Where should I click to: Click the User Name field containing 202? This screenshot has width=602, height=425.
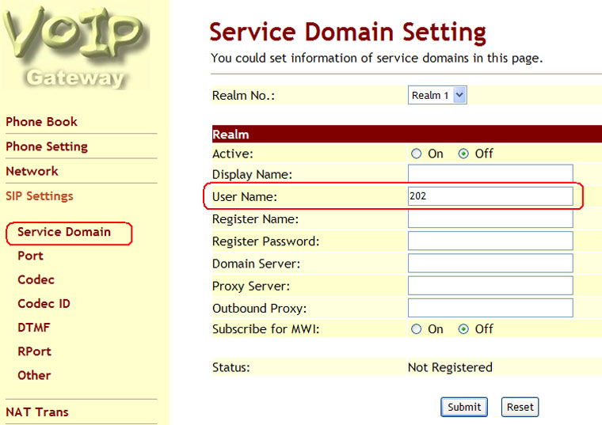coord(490,196)
